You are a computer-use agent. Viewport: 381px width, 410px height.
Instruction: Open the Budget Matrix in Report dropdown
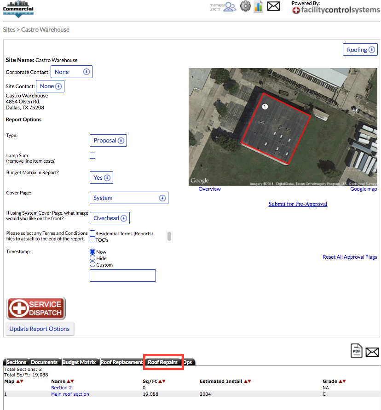tap(101, 177)
